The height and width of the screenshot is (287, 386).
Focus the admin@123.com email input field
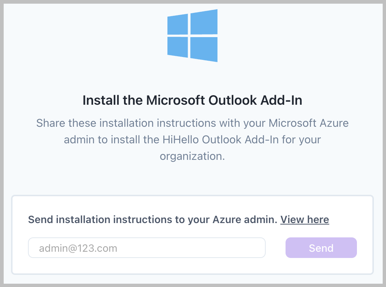pos(147,248)
